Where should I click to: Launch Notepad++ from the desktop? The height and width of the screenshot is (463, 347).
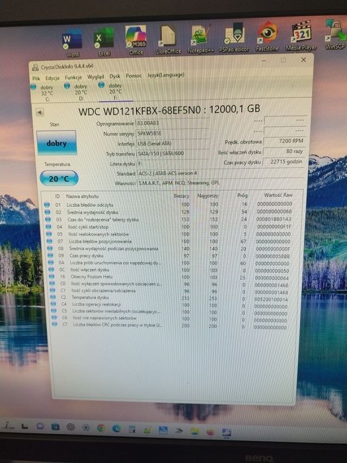pyautogui.click(x=201, y=39)
